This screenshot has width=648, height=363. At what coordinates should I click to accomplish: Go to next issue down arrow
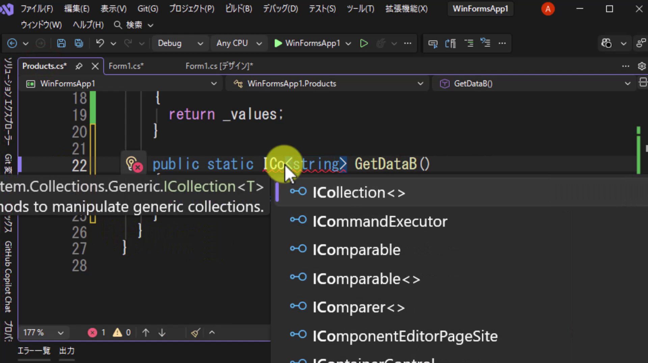click(162, 333)
